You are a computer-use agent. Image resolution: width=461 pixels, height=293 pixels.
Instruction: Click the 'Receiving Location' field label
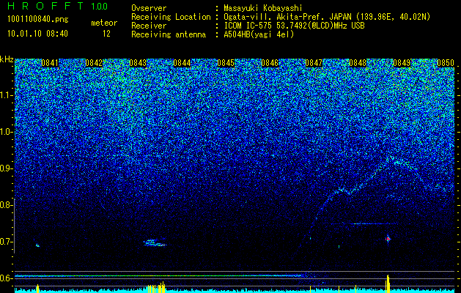171,17
